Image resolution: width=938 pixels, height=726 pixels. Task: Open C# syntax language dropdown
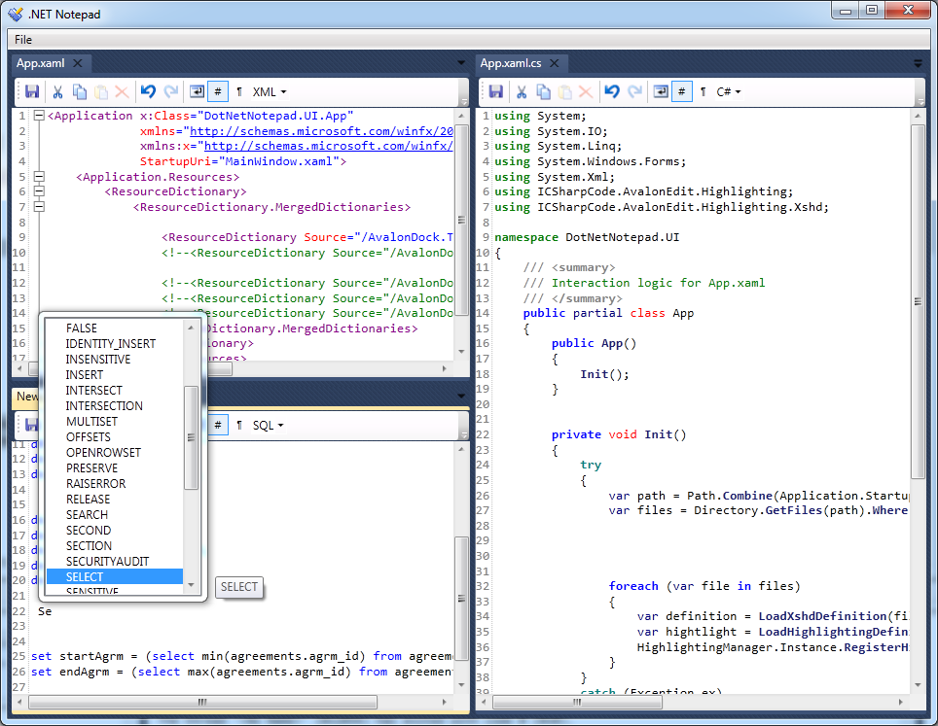click(x=728, y=91)
